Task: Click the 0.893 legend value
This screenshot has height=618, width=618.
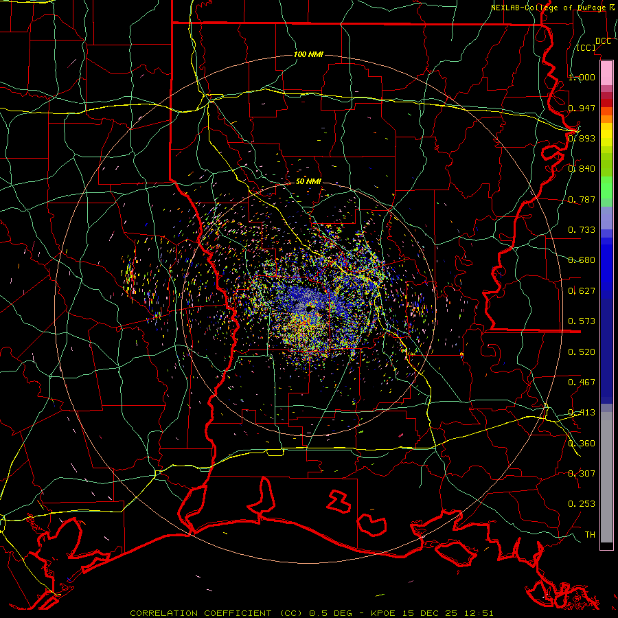Action: [582, 138]
